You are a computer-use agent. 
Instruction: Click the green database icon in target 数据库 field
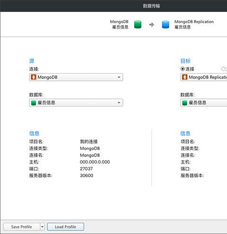(x=184, y=103)
